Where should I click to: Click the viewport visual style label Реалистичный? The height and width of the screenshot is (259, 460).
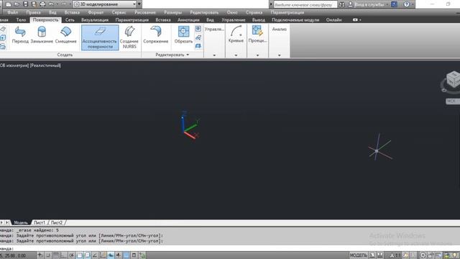[x=45, y=65]
